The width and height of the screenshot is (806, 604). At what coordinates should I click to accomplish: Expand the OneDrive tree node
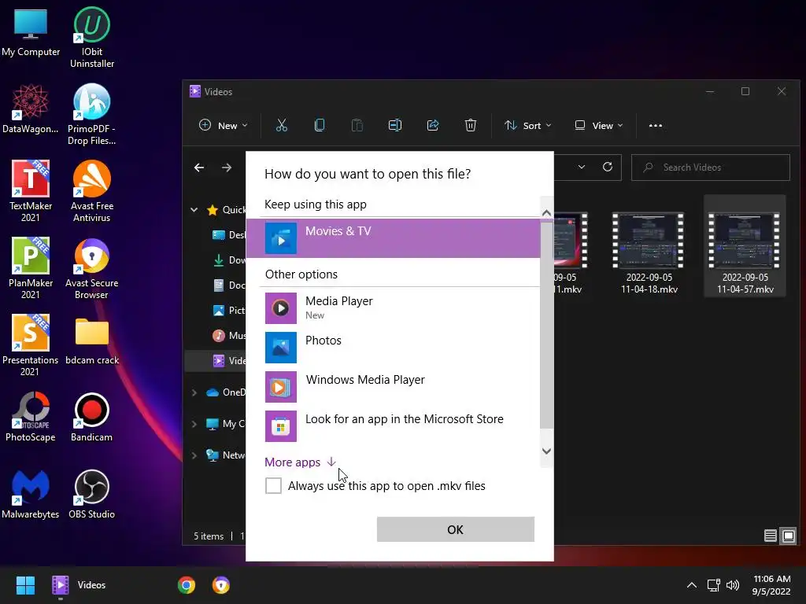tap(194, 392)
